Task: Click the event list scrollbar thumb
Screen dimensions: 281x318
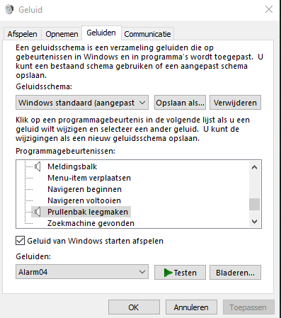Action: pyautogui.click(x=254, y=204)
